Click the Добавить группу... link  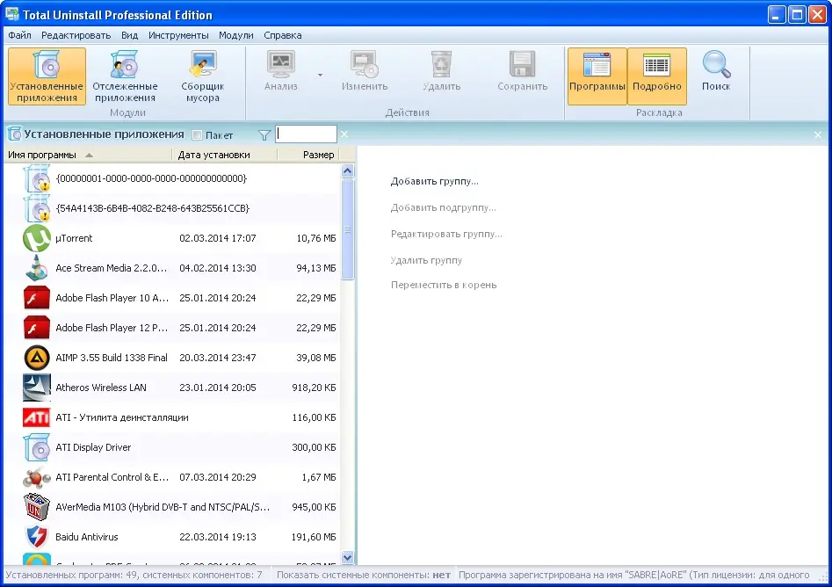(x=435, y=182)
